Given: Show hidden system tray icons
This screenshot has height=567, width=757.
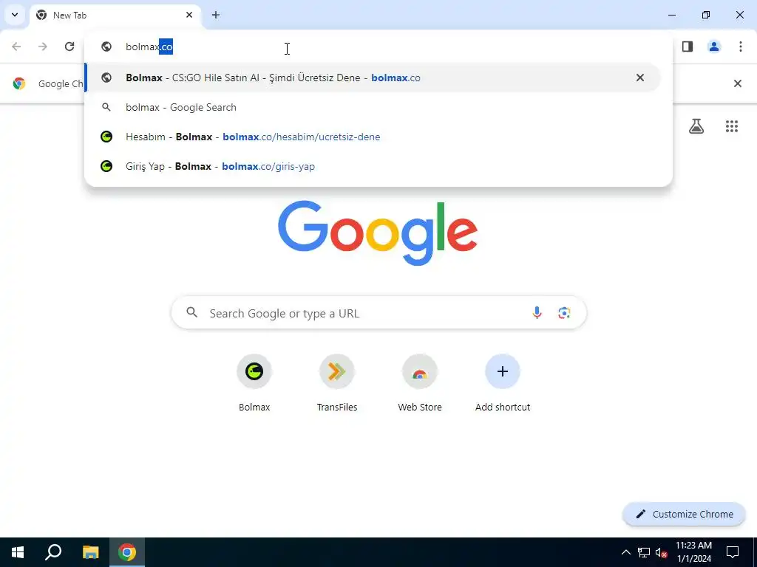Looking at the screenshot, I should (x=625, y=552).
